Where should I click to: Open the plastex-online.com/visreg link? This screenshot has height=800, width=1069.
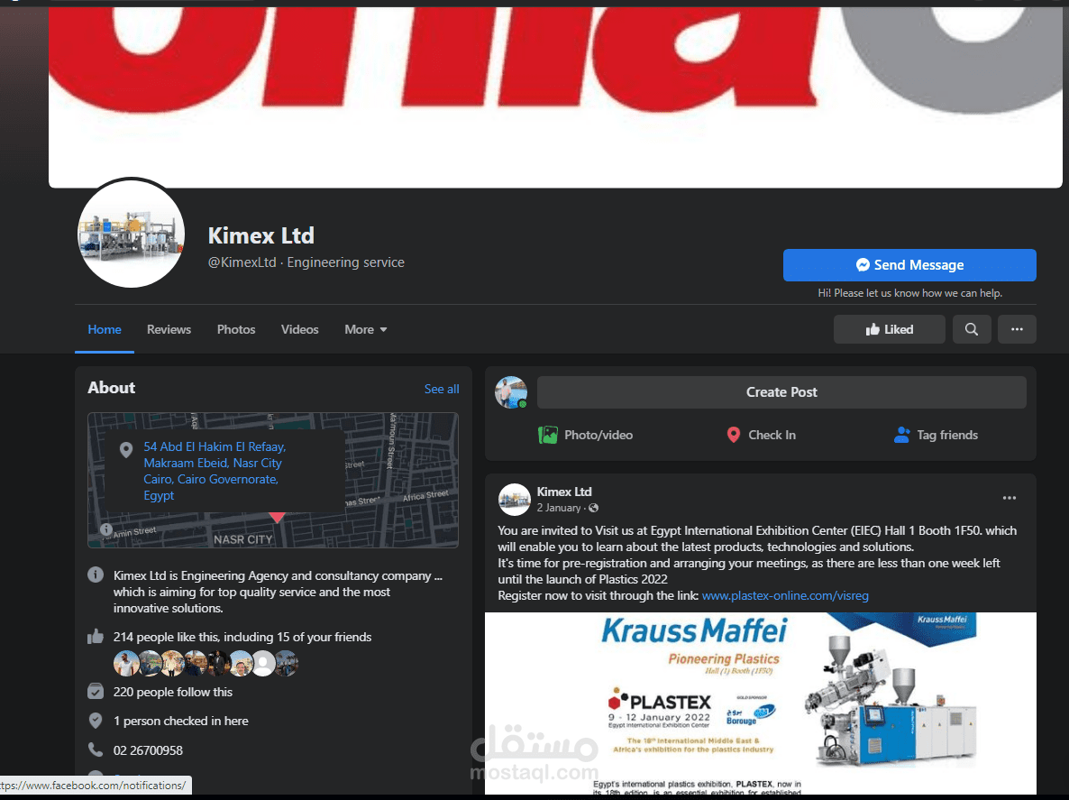pos(785,595)
